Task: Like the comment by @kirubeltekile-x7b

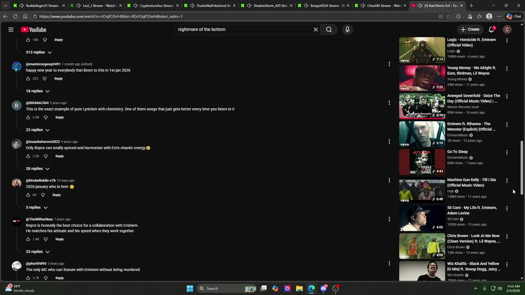Action: pos(28,195)
